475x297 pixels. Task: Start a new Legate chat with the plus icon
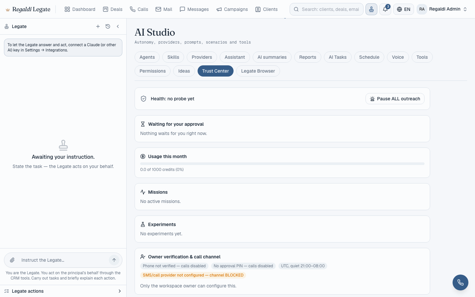(x=98, y=26)
